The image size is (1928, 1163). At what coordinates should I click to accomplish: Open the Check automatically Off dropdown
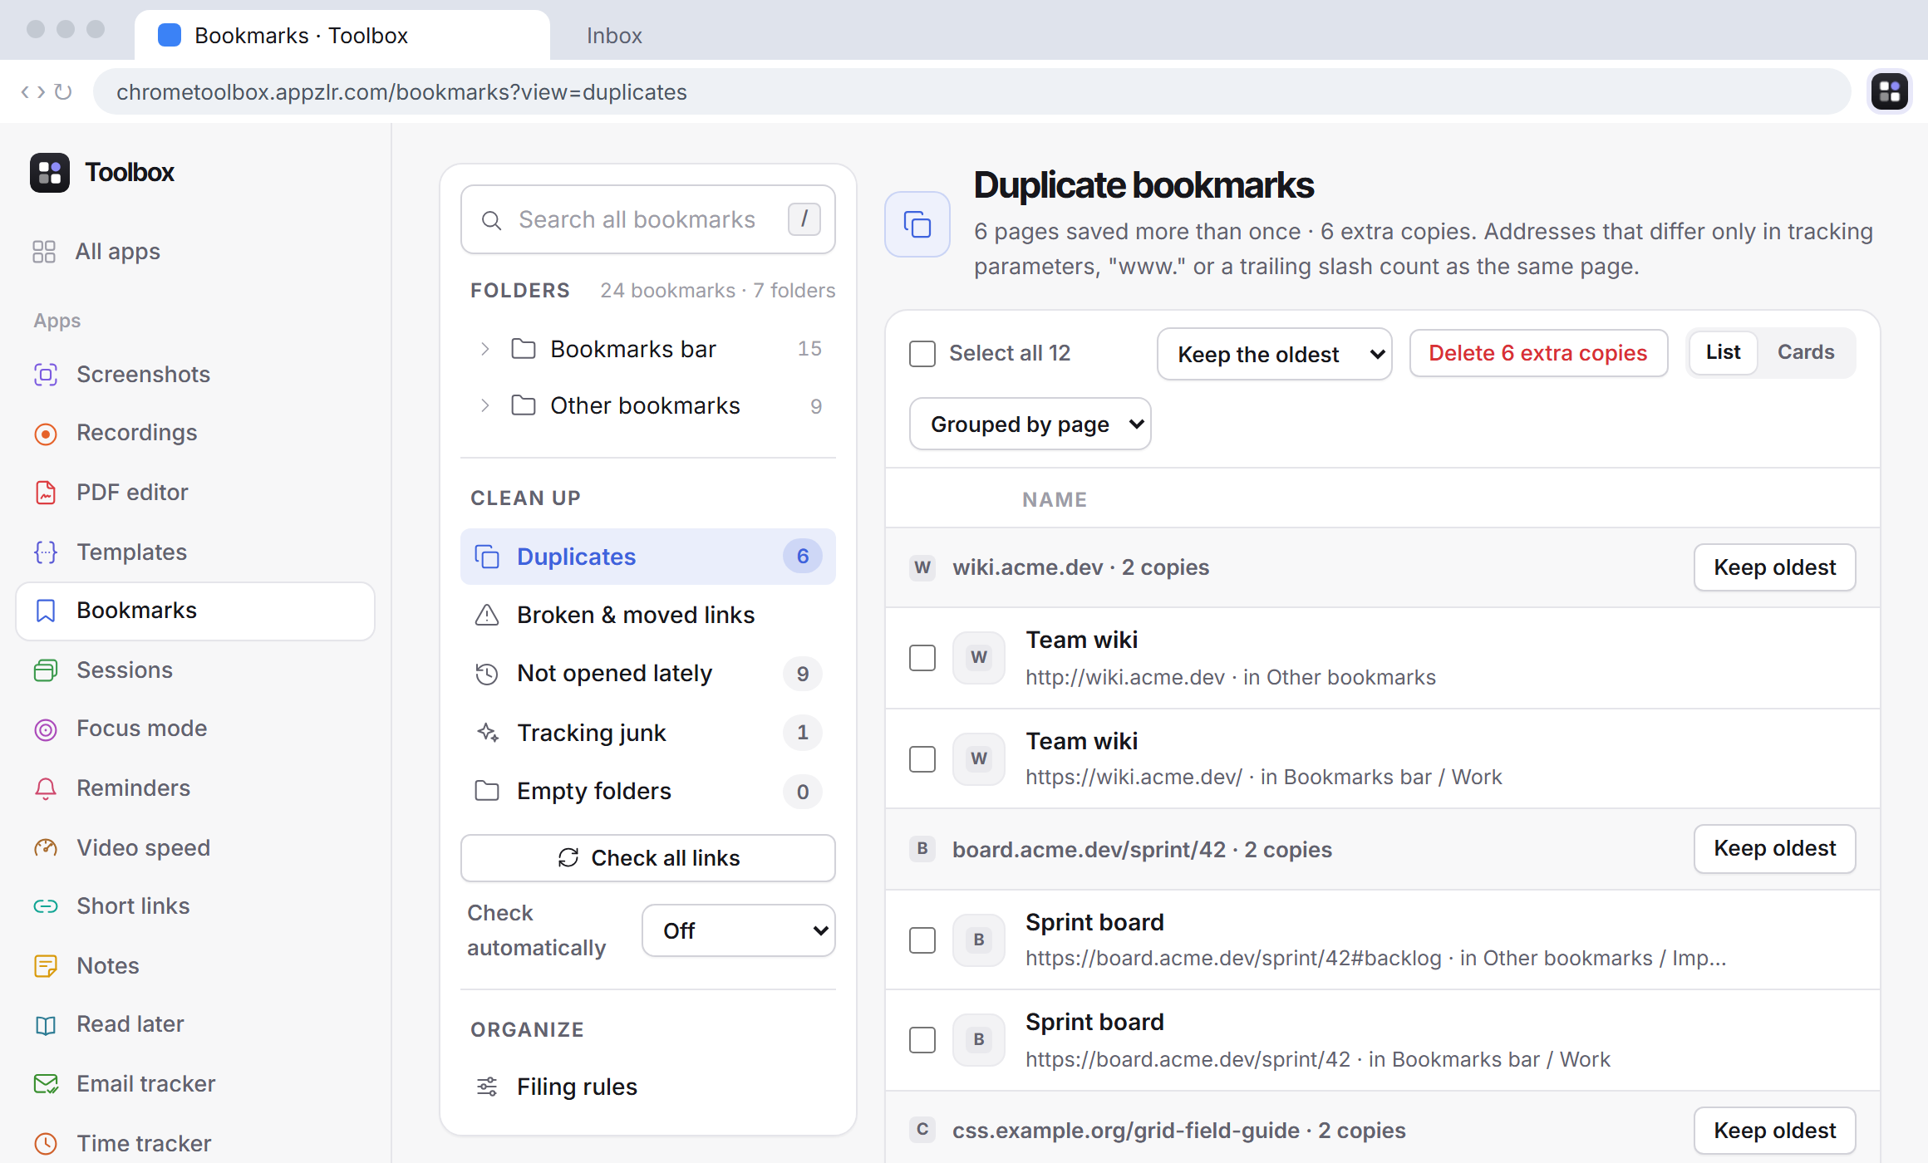[x=739, y=930]
